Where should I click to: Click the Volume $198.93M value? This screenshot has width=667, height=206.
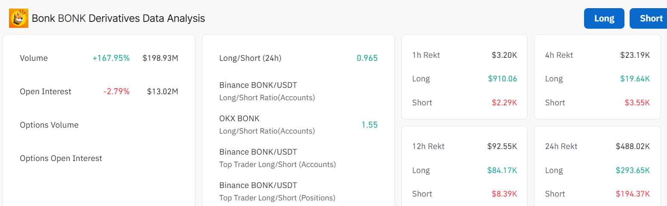tap(160, 58)
